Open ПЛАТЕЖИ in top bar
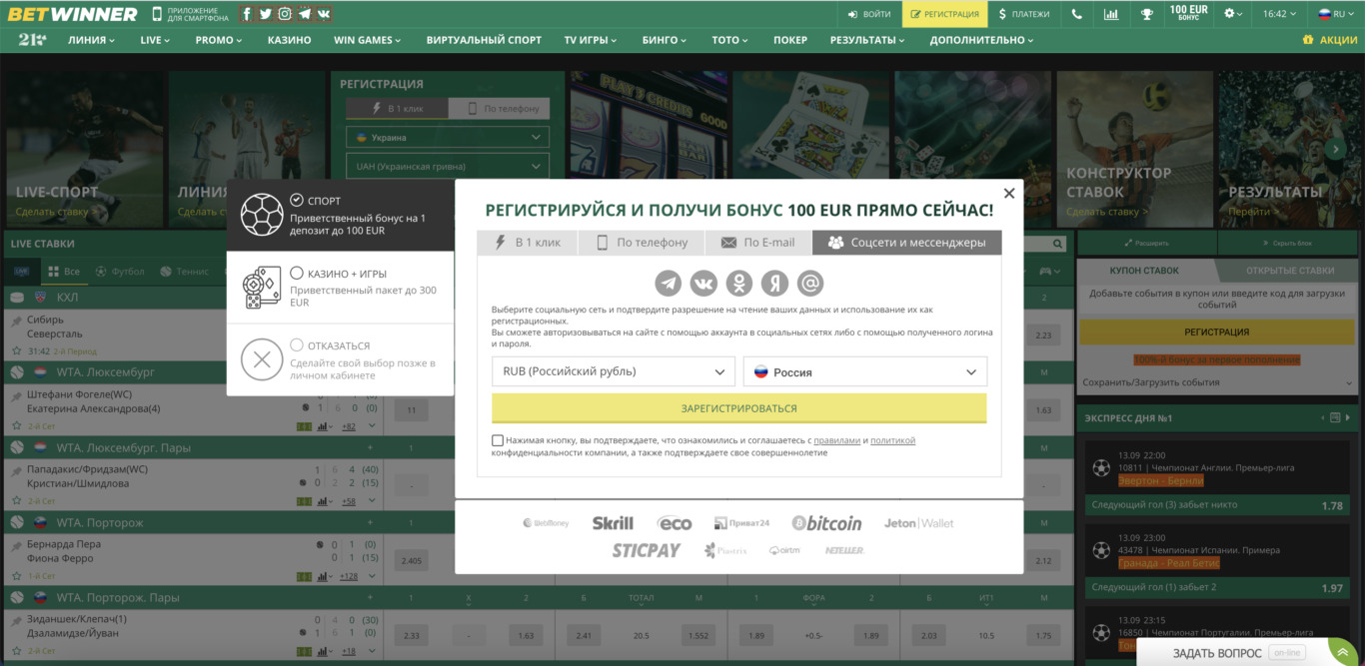The image size is (1365, 666). (1024, 14)
